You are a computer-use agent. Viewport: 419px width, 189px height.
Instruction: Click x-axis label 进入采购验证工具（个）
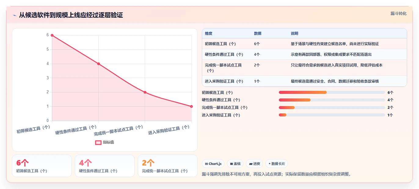(x=169, y=130)
